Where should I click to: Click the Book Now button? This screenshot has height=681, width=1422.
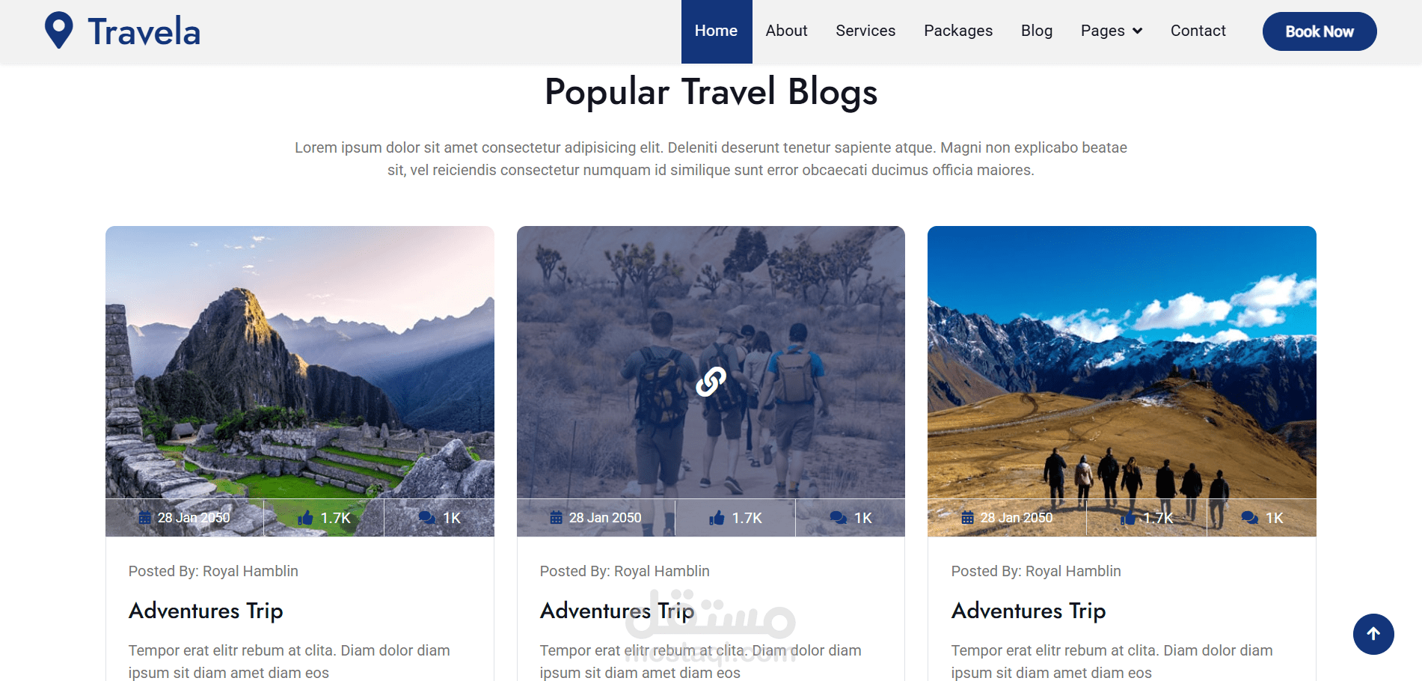1320,31
